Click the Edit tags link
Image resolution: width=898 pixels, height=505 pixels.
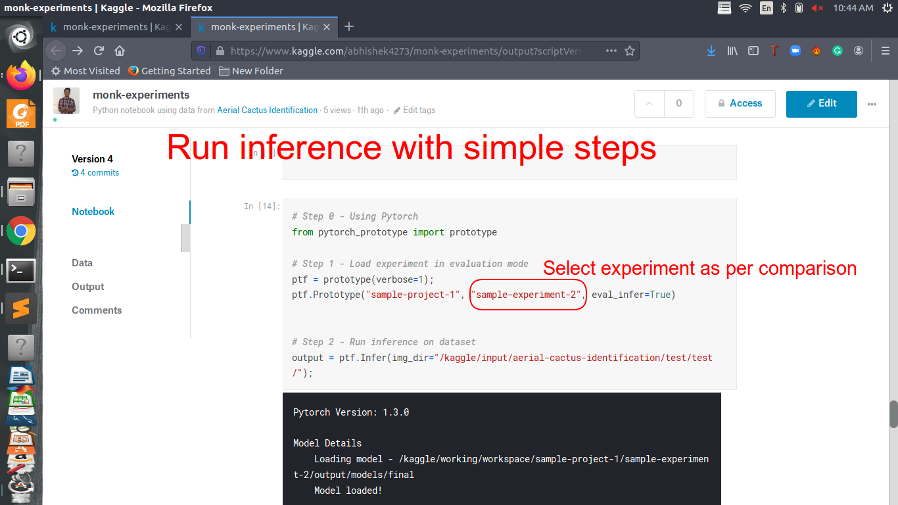415,110
